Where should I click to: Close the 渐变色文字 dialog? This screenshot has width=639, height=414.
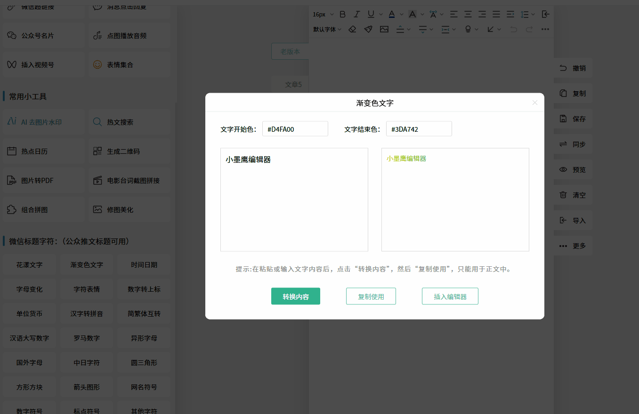pyautogui.click(x=534, y=103)
